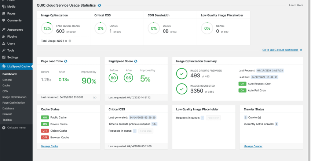
Task: Click the 11s execution time value
Action: click(154, 124)
